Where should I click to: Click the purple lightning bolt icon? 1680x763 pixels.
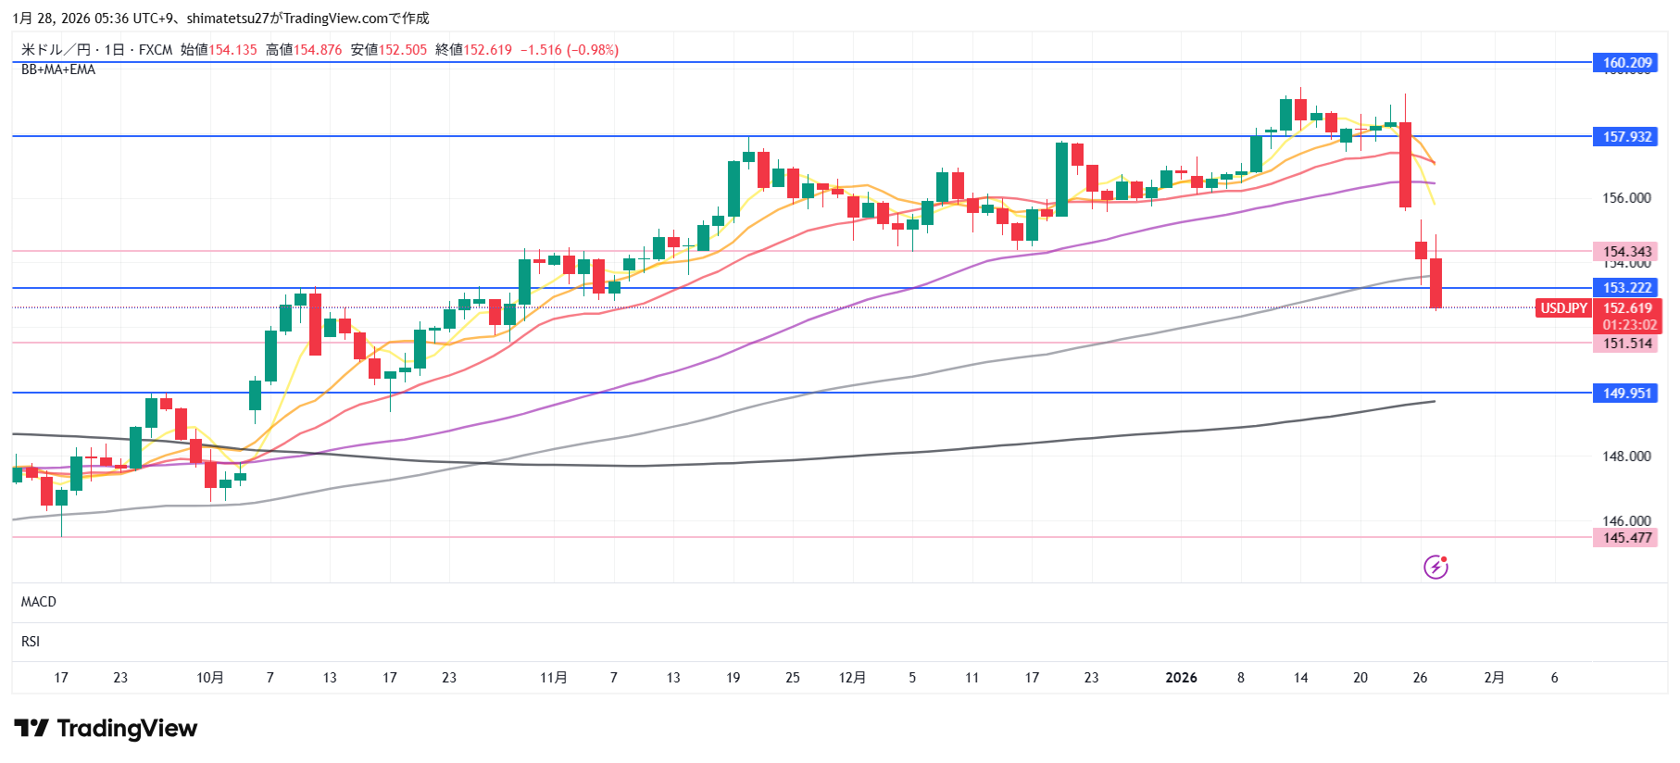coord(1436,567)
